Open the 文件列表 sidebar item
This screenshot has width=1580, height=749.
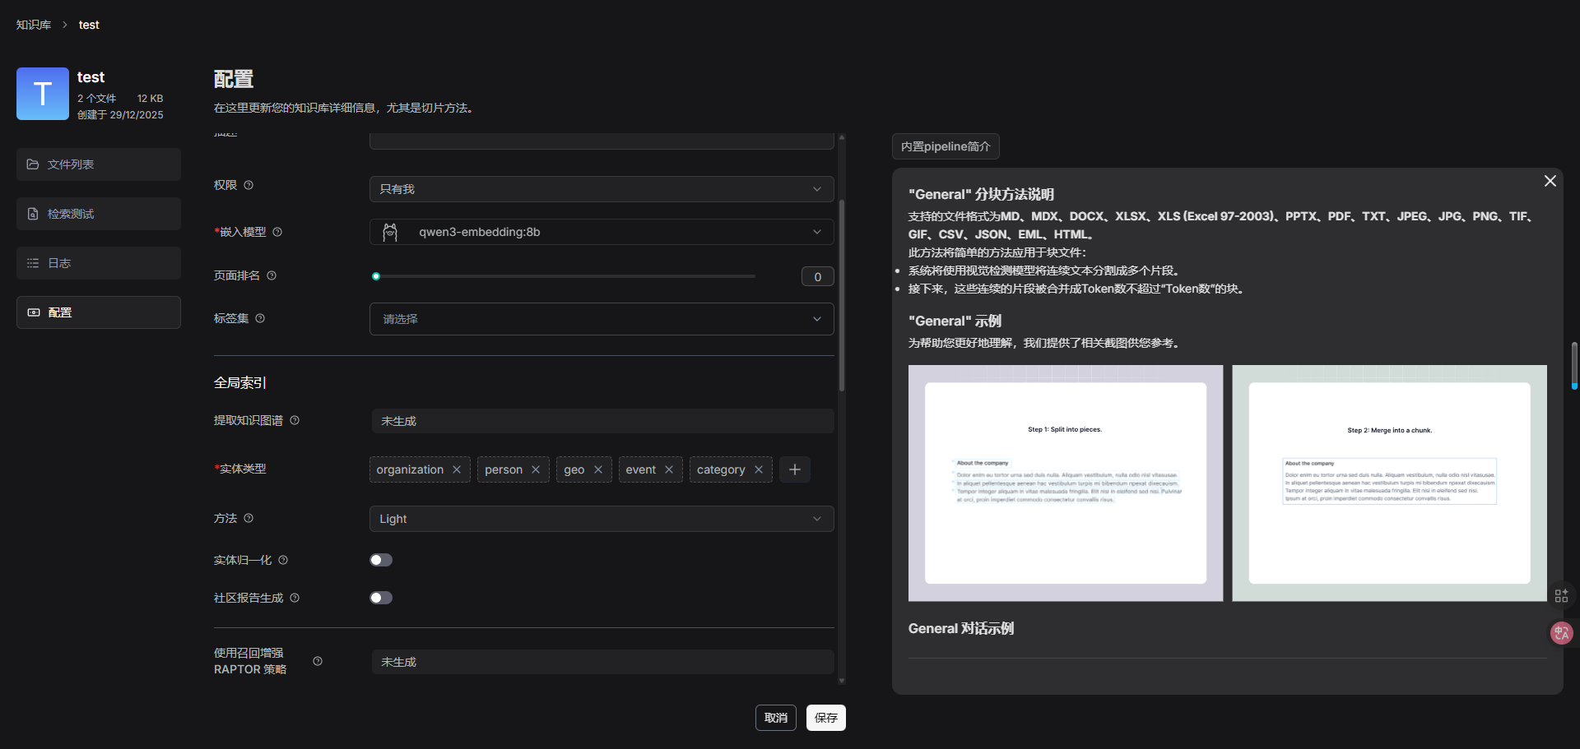point(99,164)
